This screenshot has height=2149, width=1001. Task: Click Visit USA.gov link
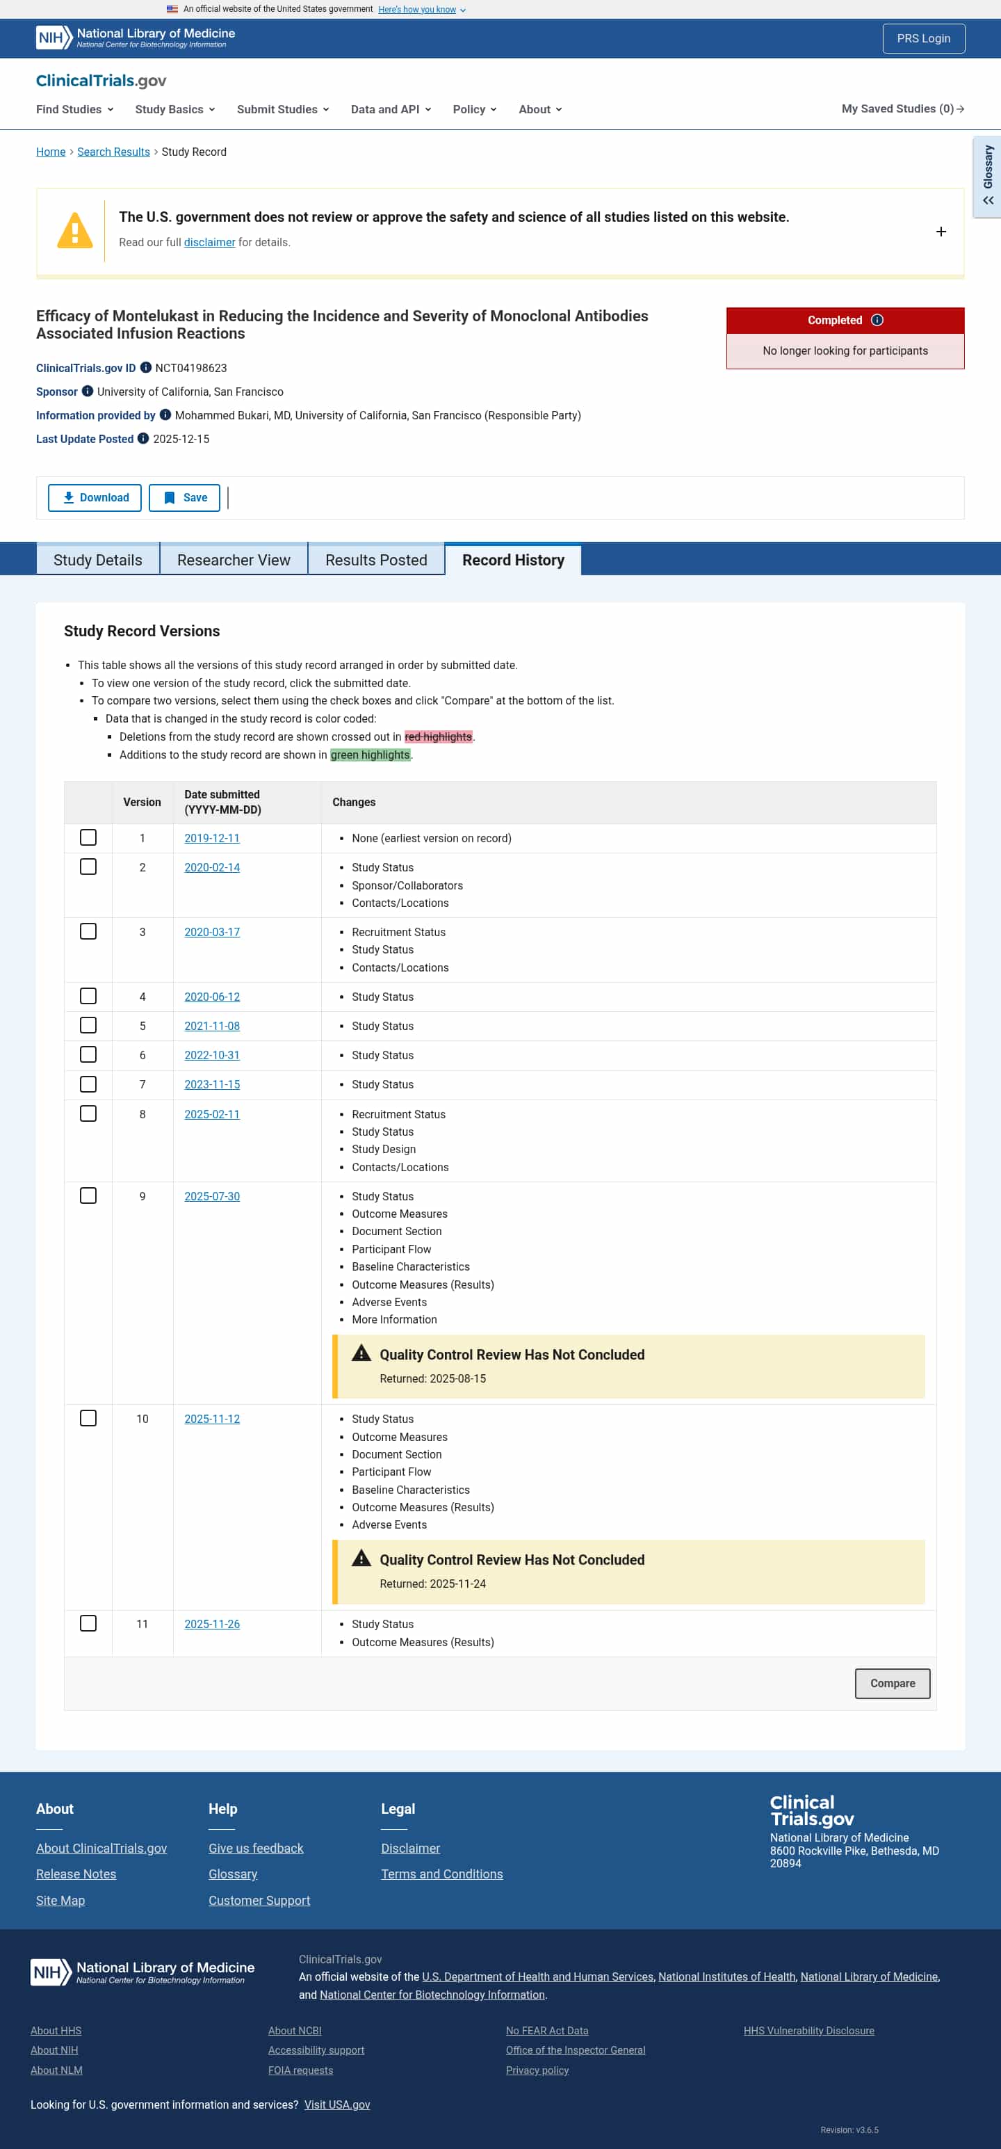click(x=337, y=2104)
